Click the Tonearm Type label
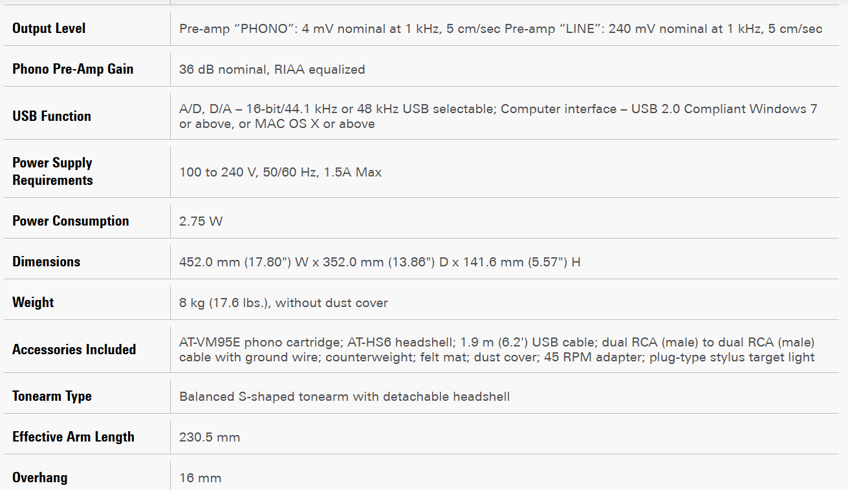The width and height of the screenshot is (848, 490). point(52,396)
